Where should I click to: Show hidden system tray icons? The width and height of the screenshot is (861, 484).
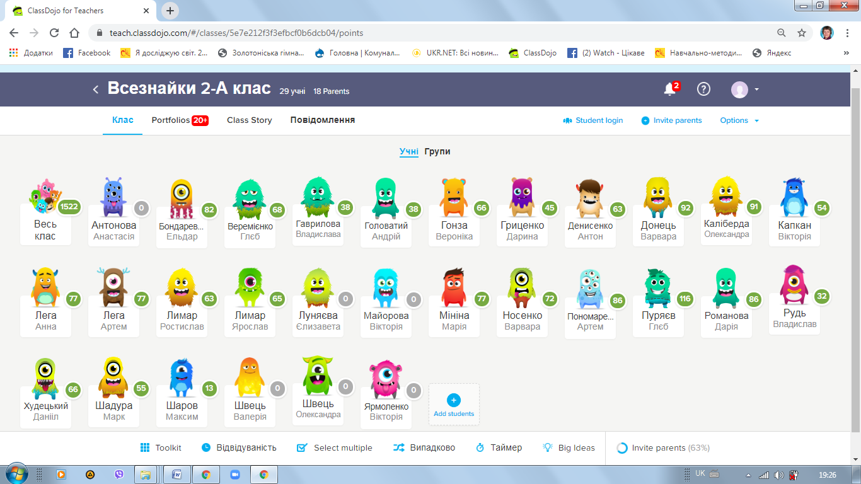(748, 475)
